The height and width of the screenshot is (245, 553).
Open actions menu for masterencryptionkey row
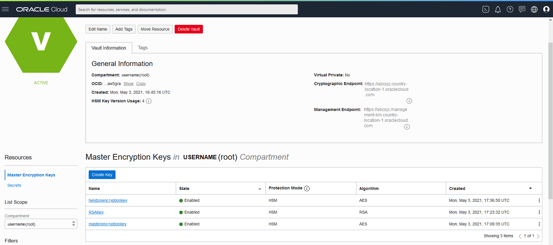[539, 224]
